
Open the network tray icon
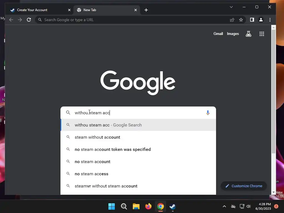click(242, 206)
